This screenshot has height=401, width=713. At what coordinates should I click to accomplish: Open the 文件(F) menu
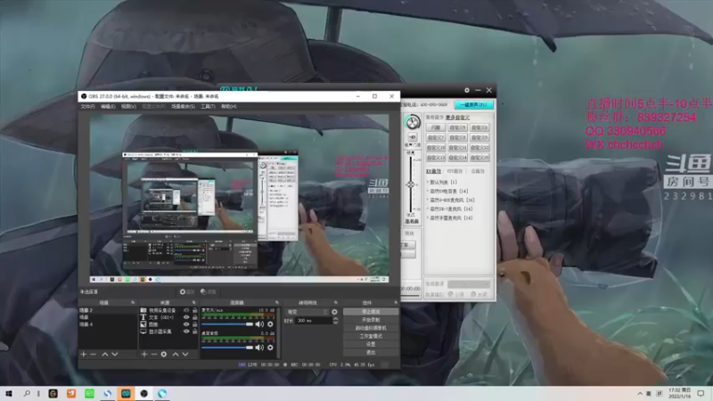point(87,106)
